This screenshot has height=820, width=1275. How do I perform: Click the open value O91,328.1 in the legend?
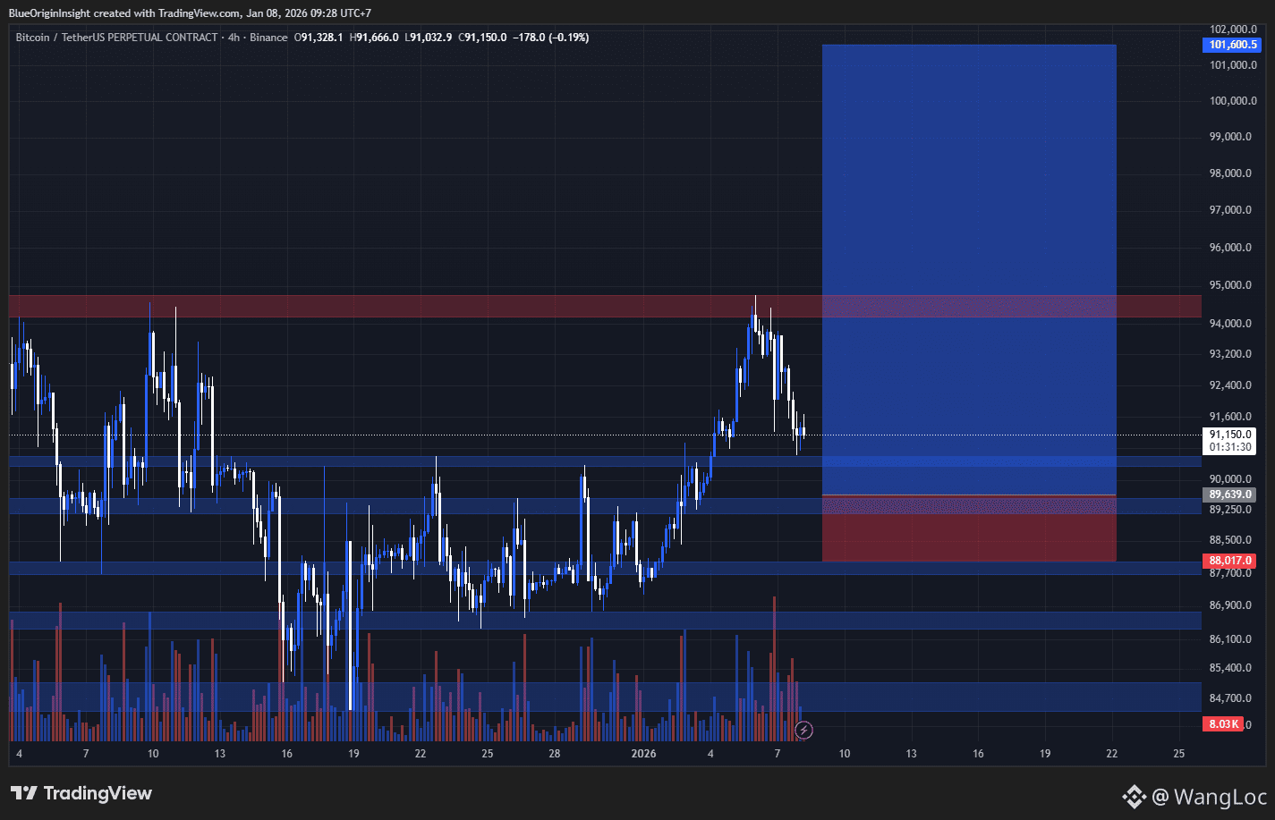(319, 38)
